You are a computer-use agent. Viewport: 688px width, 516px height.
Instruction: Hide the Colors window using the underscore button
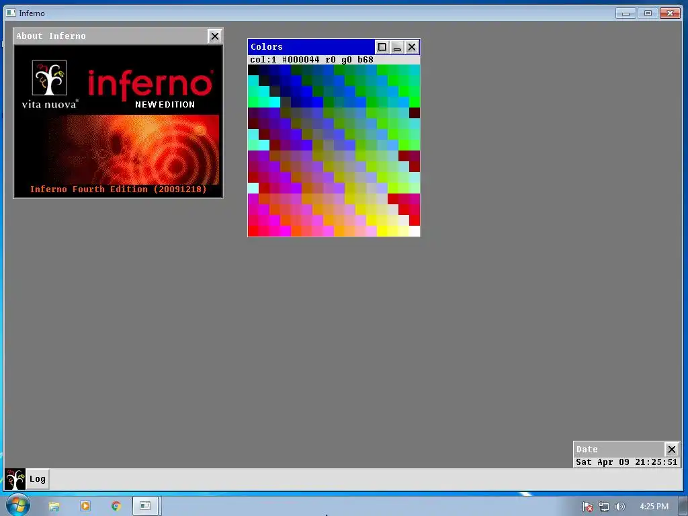396,47
